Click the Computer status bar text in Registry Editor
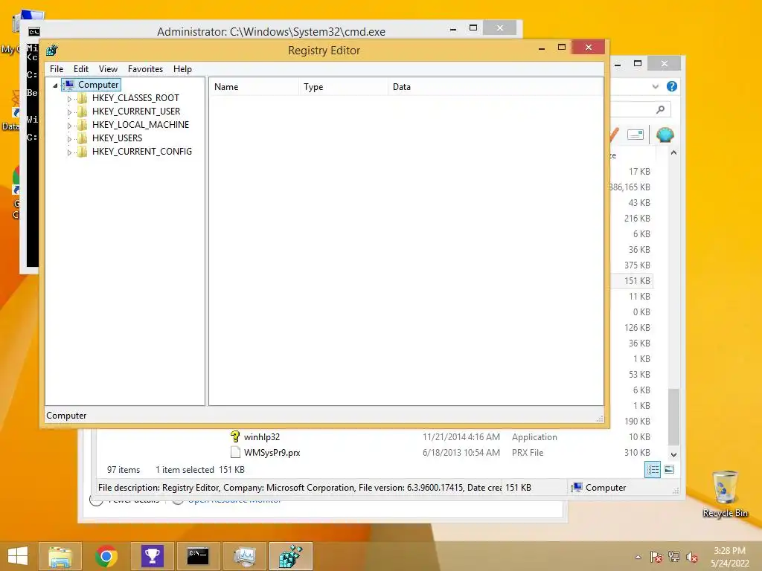The height and width of the screenshot is (571, 762). tap(66, 416)
